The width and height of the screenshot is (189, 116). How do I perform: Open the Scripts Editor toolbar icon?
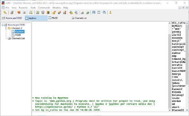[x=31, y=12]
